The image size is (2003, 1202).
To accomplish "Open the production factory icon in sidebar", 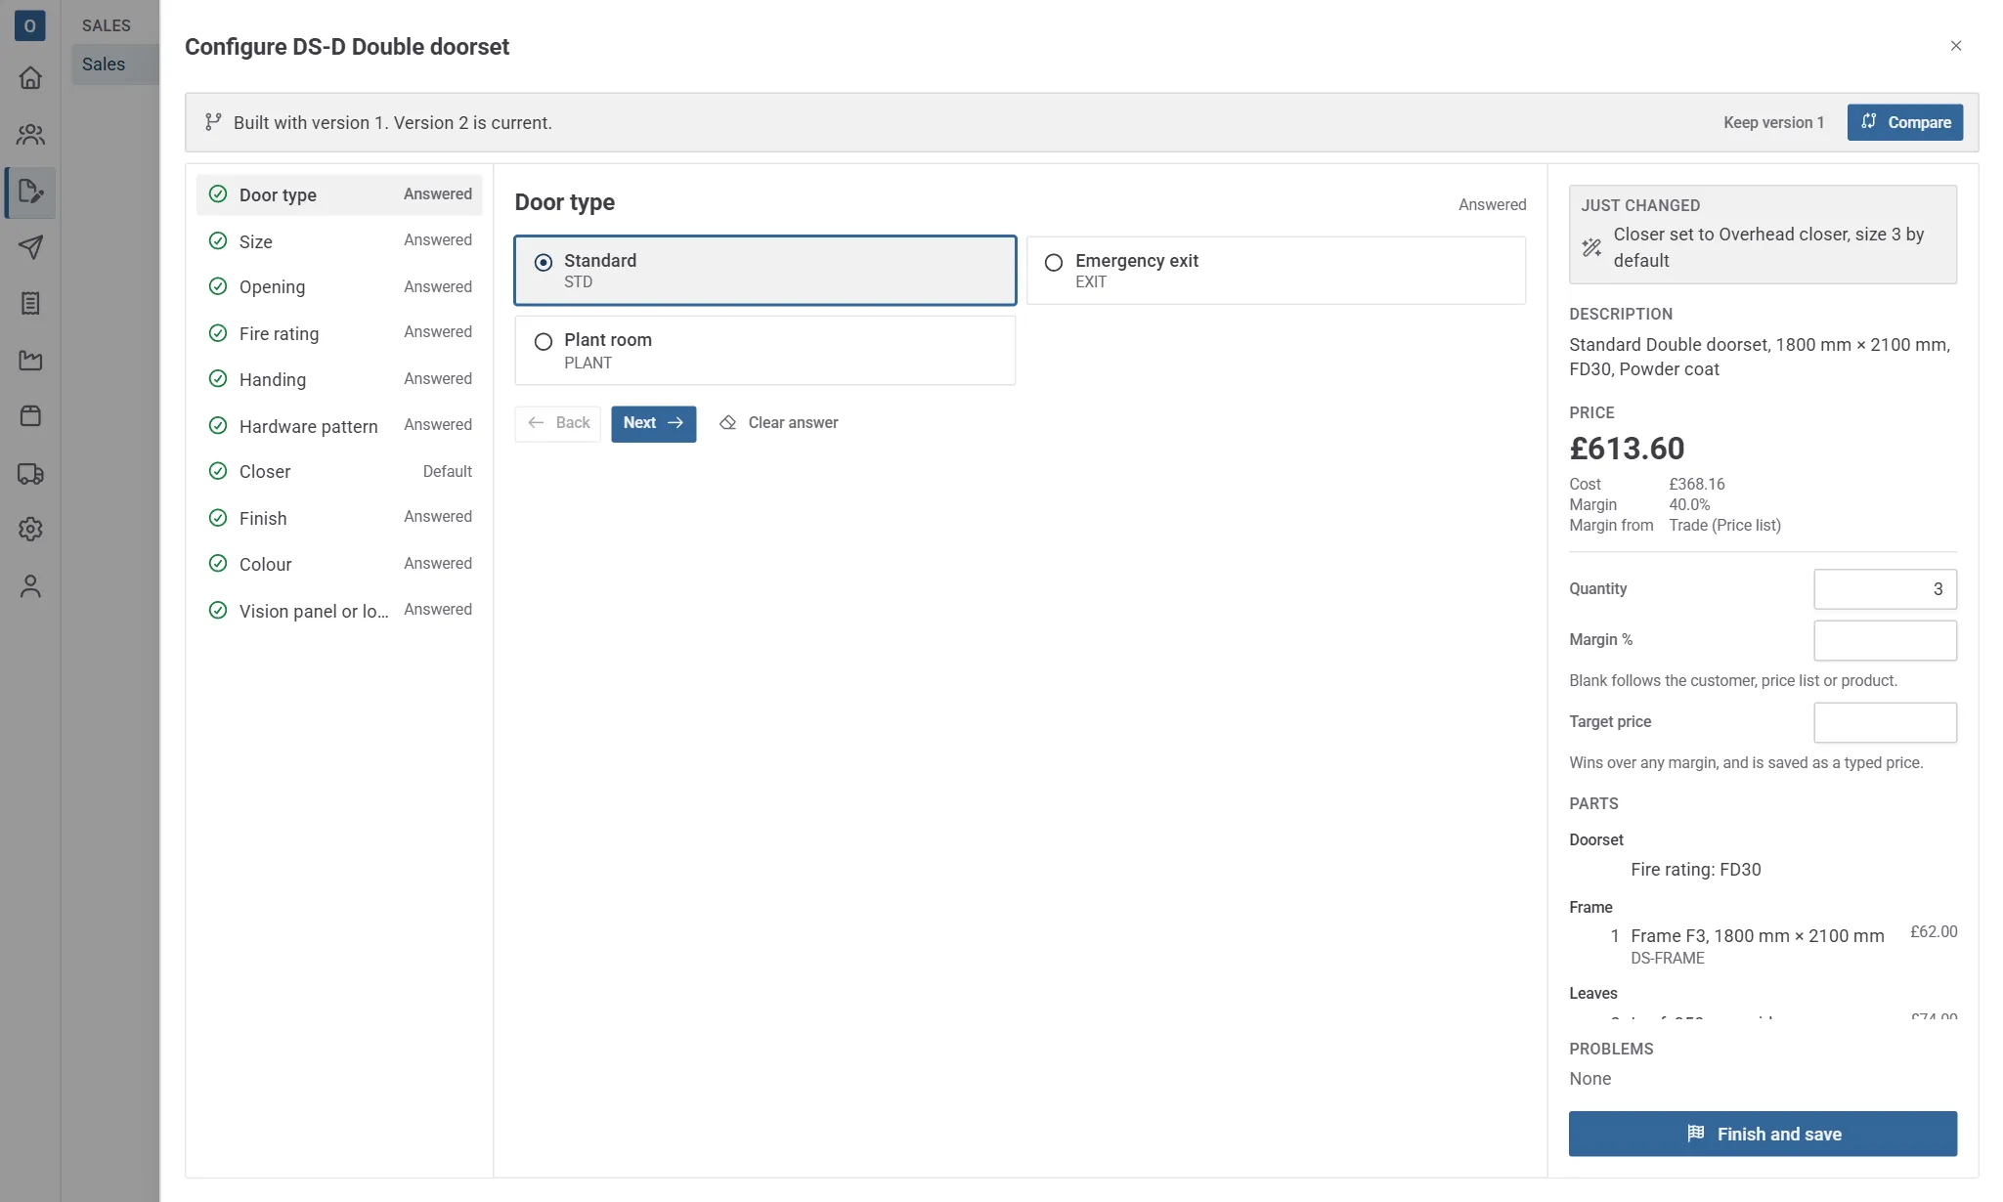I will click(30, 361).
